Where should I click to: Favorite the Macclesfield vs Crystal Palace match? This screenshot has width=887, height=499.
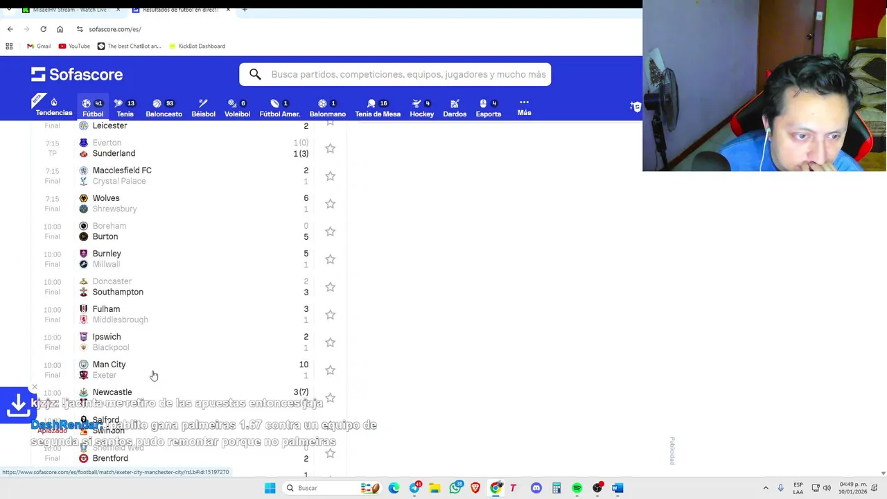point(330,176)
